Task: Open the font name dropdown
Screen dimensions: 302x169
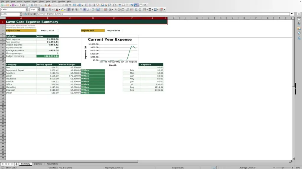Action: pyautogui.click(x=27, y=9)
